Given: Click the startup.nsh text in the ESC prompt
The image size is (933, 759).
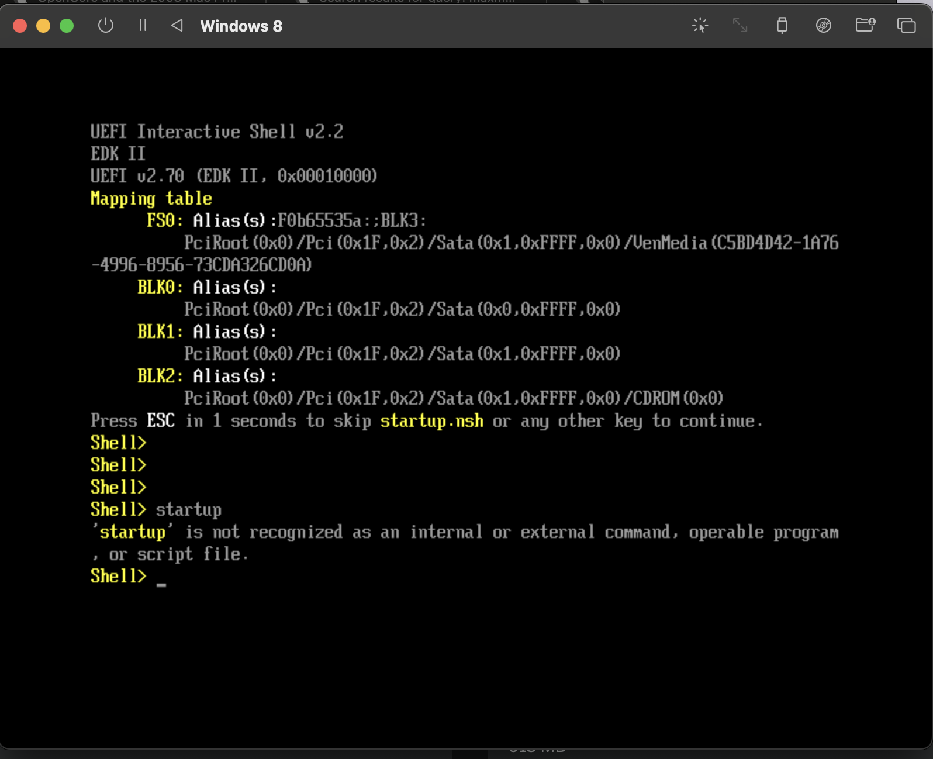Looking at the screenshot, I should pos(431,421).
